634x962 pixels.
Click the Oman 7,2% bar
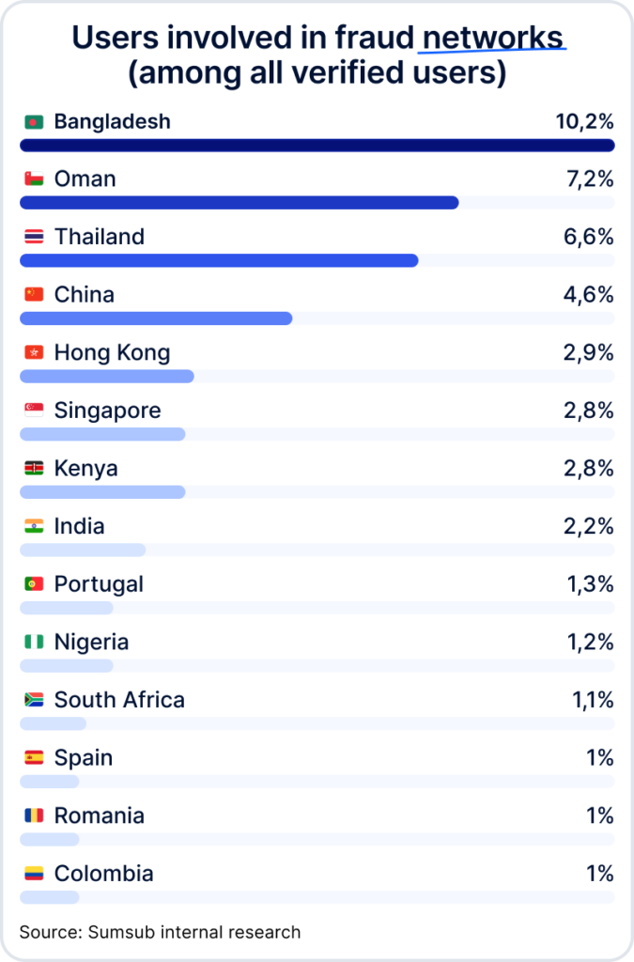[239, 203]
